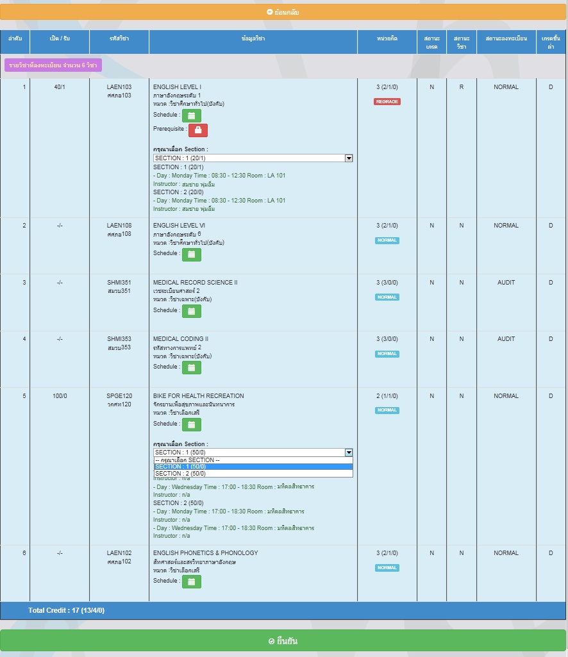View schedule for MEDICAL CODING II
Image resolution: width=568 pixels, height=657 pixels.
click(x=192, y=367)
